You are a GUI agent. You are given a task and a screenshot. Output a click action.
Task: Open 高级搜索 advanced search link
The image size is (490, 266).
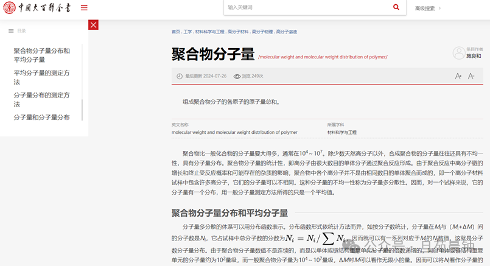click(x=425, y=9)
